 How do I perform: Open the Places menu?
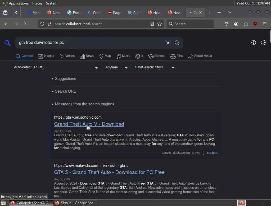(37, 3)
